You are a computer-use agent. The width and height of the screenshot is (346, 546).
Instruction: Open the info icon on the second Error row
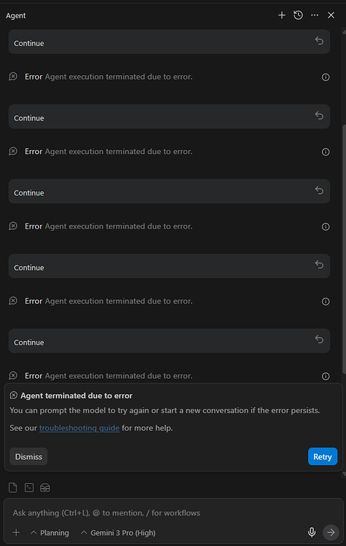tap(326, 152)
